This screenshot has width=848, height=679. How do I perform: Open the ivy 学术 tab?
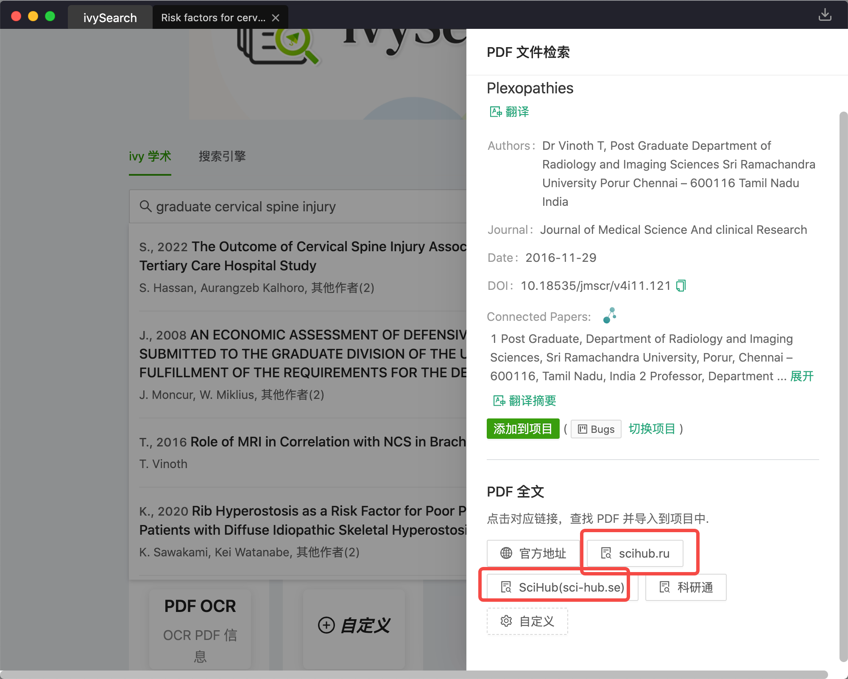coord(150,156)
